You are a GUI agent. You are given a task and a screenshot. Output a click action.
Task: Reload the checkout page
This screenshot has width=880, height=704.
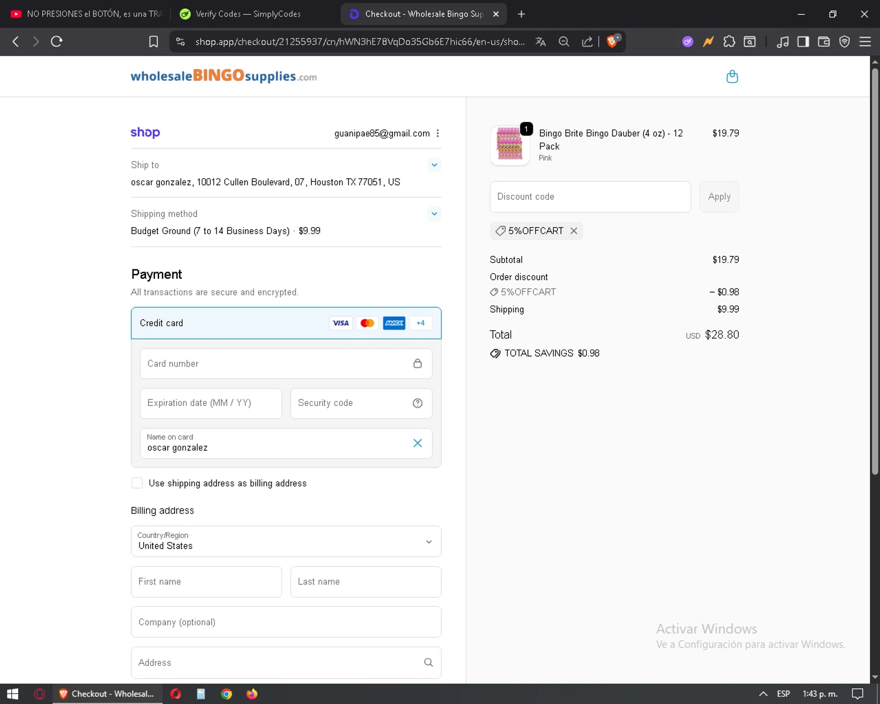coord(56,42)
